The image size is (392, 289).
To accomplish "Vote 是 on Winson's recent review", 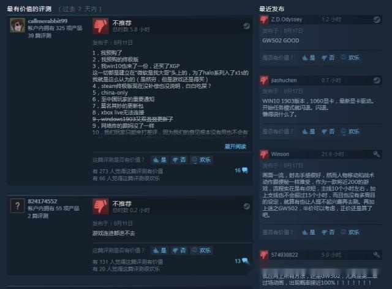I will (x=309, y=232).
